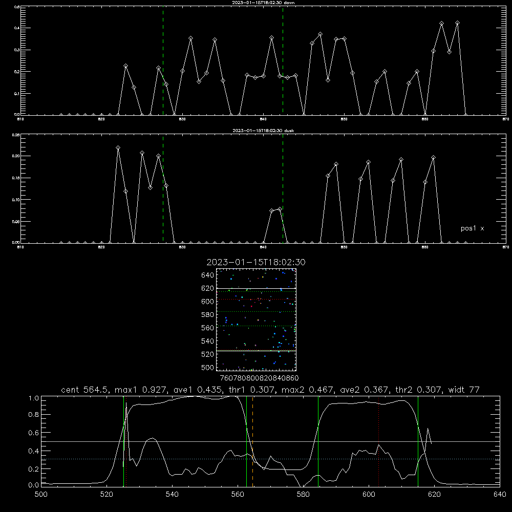Click the upper solid white line in image panel

257,288
